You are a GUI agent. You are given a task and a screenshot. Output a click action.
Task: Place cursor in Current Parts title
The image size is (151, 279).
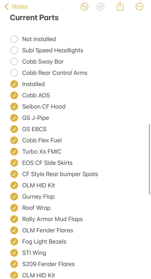coord(34,18)
